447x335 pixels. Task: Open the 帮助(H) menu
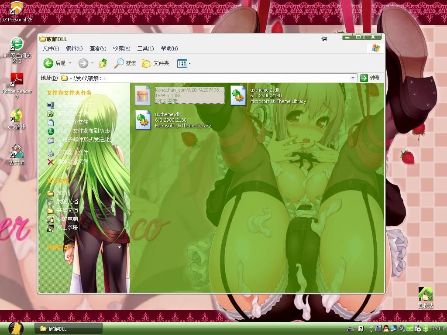(169, 48)
